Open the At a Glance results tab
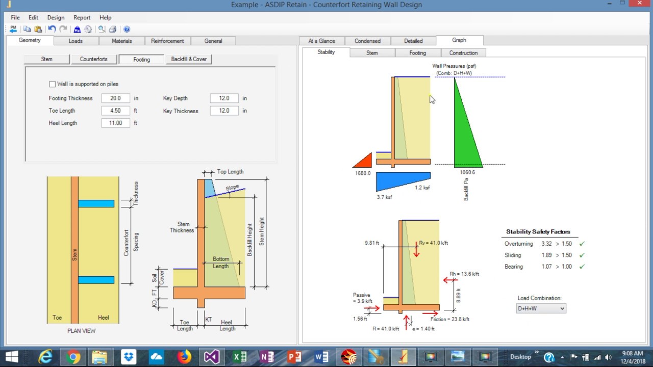653x367 pixels. (x=322, y=41)
